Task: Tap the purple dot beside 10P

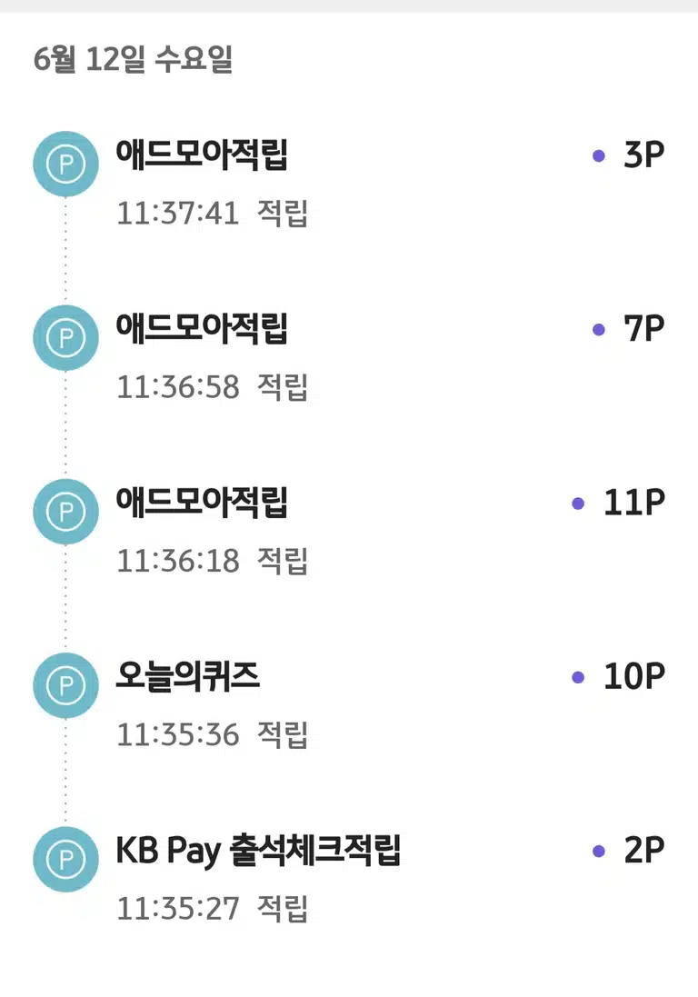Action: pos(578,677)
